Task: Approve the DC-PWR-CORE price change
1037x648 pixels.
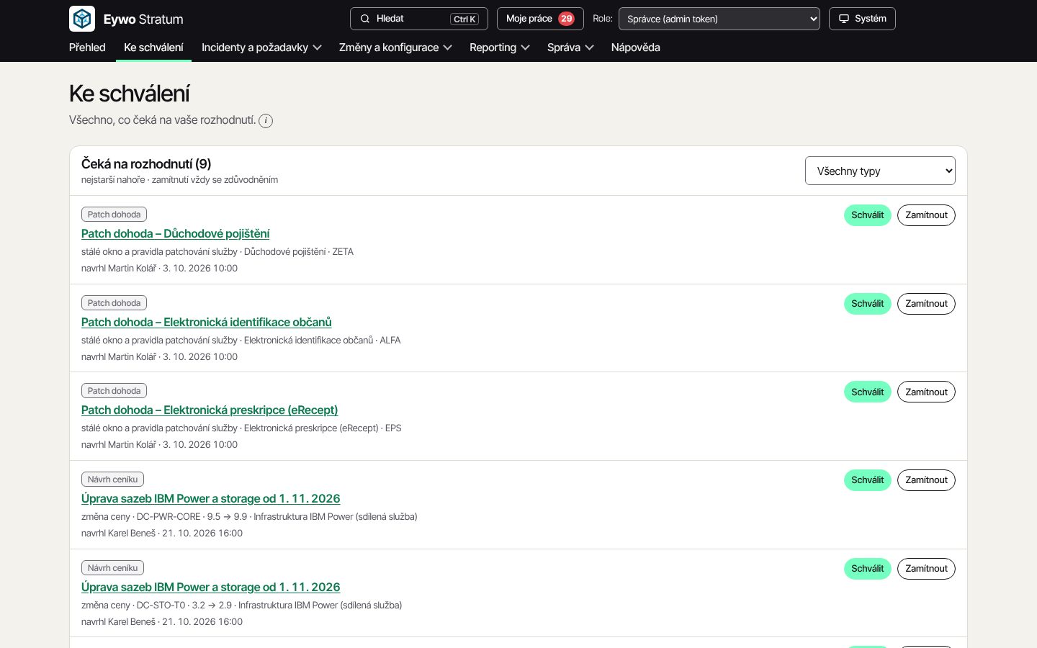Action: pos(867,480)
